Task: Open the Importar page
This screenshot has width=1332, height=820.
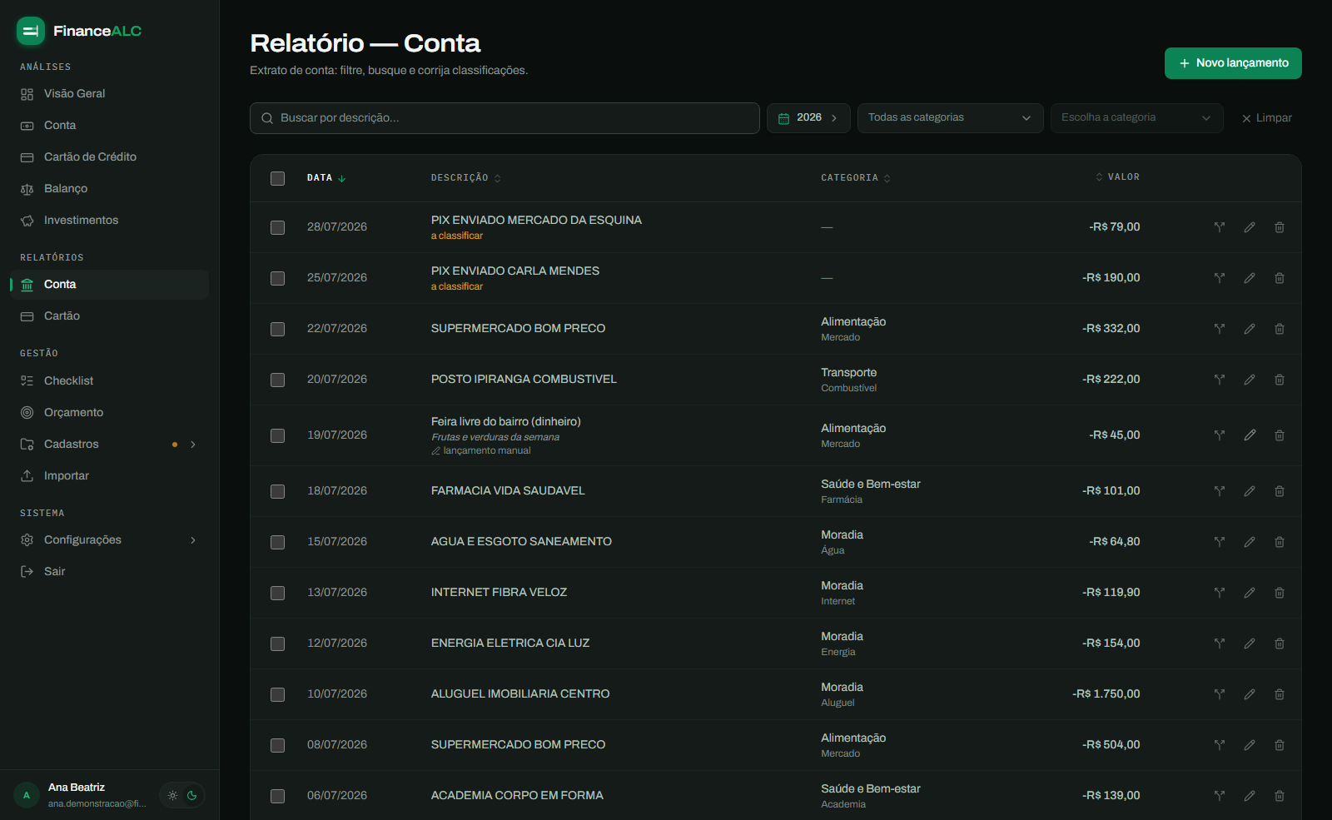Action: click(x=108, y=476)
